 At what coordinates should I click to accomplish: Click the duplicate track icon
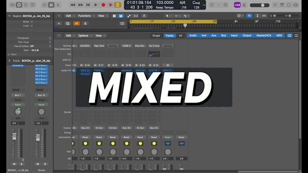[68, 23]
